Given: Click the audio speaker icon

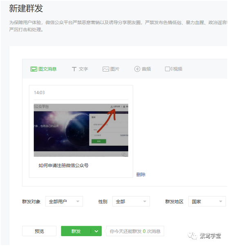Looking at the screenshot, I should tap(137, 69).
